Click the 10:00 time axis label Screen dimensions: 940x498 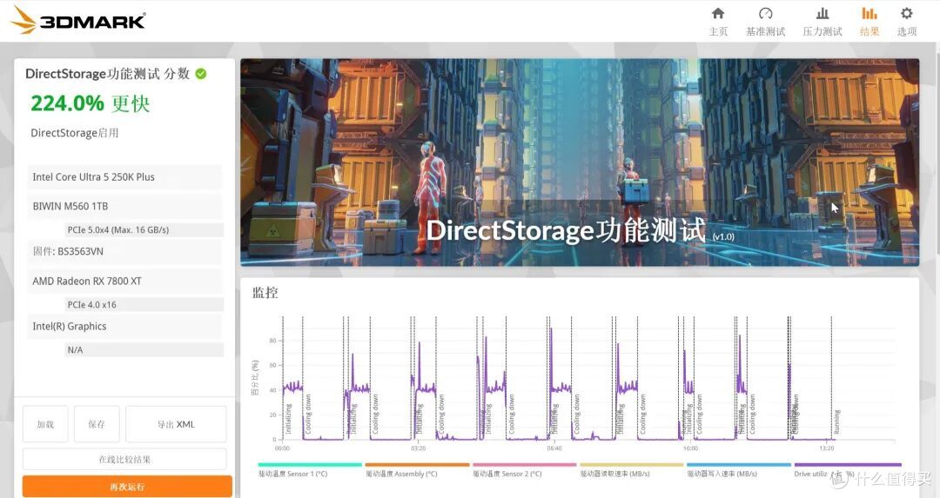click(690, 448)
